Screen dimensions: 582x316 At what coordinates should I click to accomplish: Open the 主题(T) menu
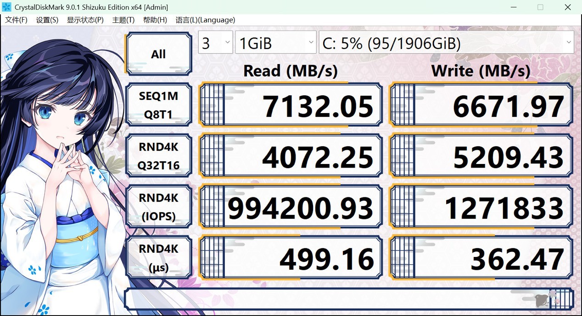(123, 20)
